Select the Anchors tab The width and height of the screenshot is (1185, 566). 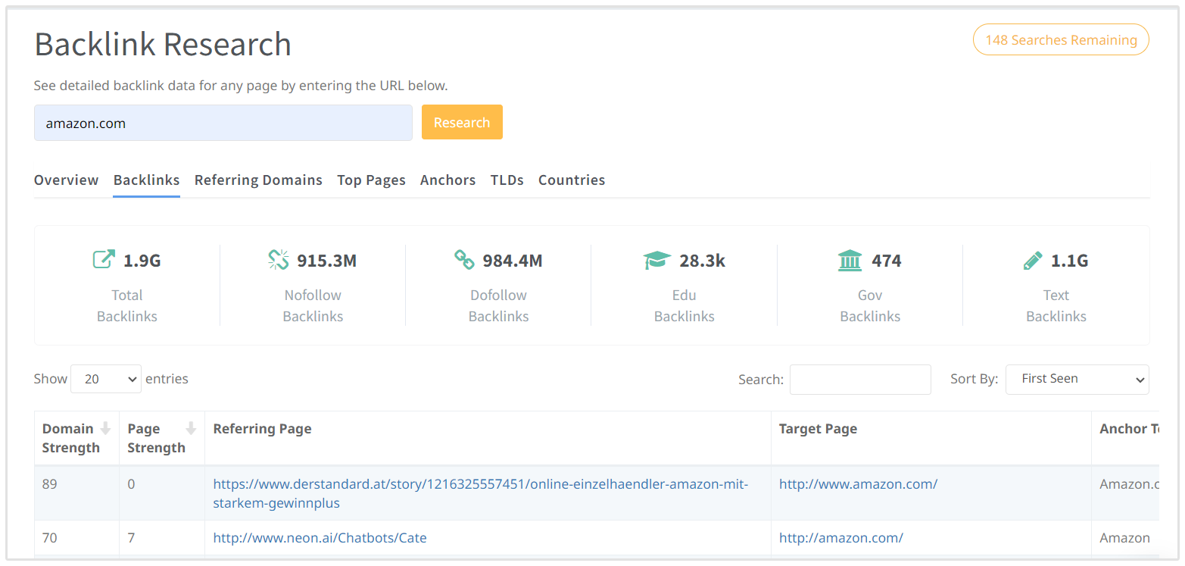tap(447, 180)
